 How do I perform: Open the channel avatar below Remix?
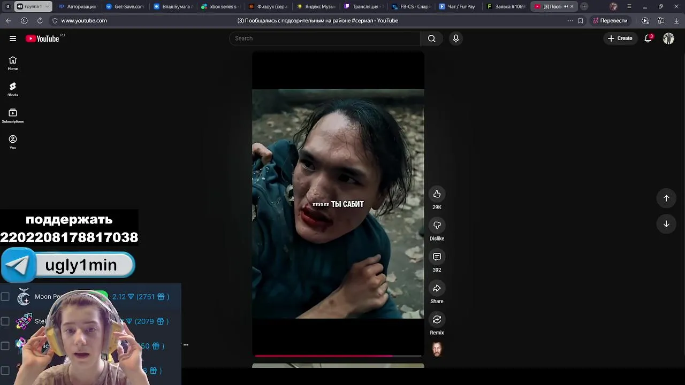coord(437,350)
